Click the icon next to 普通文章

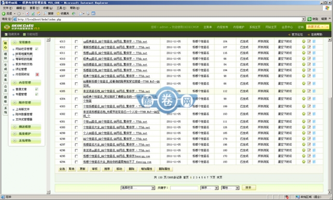pos(36,89)
